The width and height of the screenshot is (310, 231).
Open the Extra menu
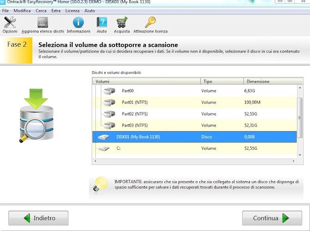[x=56, y=11]
